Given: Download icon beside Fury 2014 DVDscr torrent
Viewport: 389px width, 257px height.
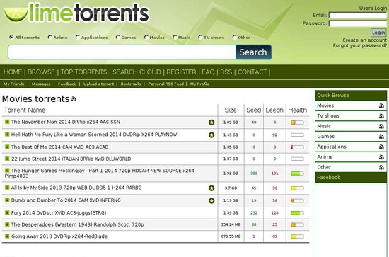Looking at the screenshot, I should tap(7, 212).
